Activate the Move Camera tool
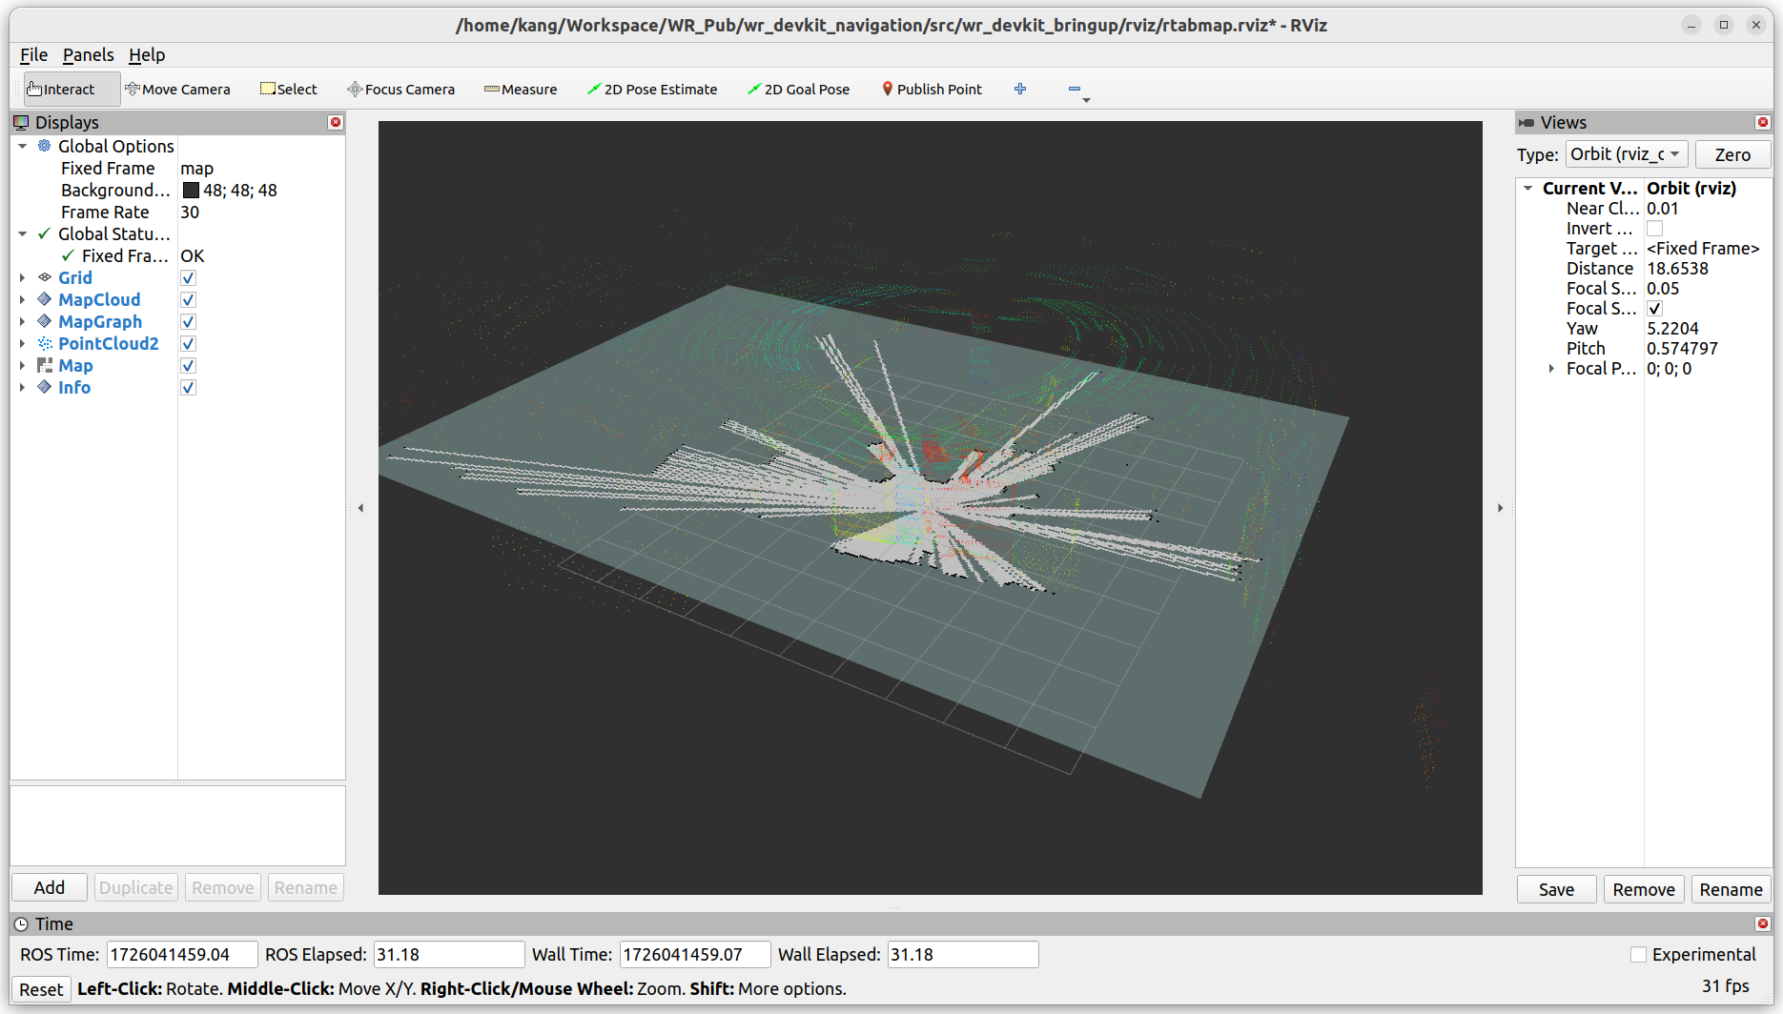The width and height of the screenshot is (1783, 1014). [x=178, y=89]
